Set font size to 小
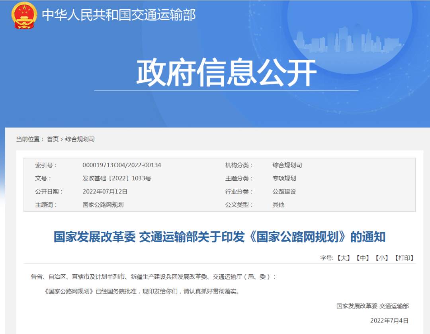The image size is (430, 334). [382, 258]
